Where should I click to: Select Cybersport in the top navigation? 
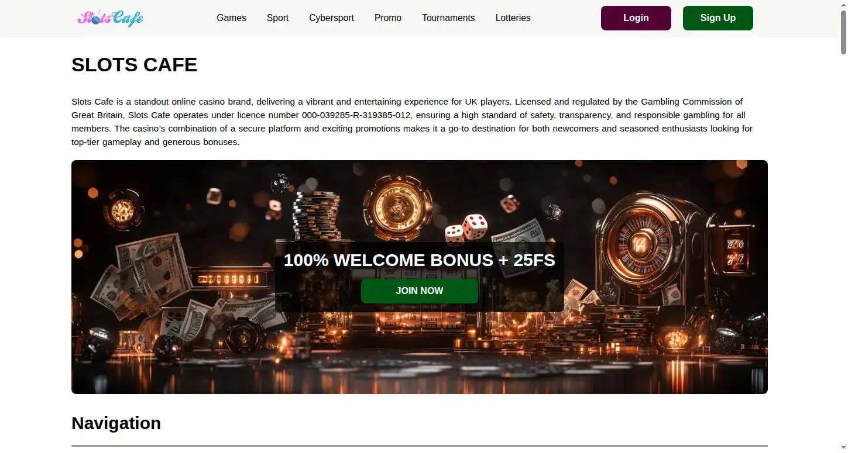tap(331, 18)
